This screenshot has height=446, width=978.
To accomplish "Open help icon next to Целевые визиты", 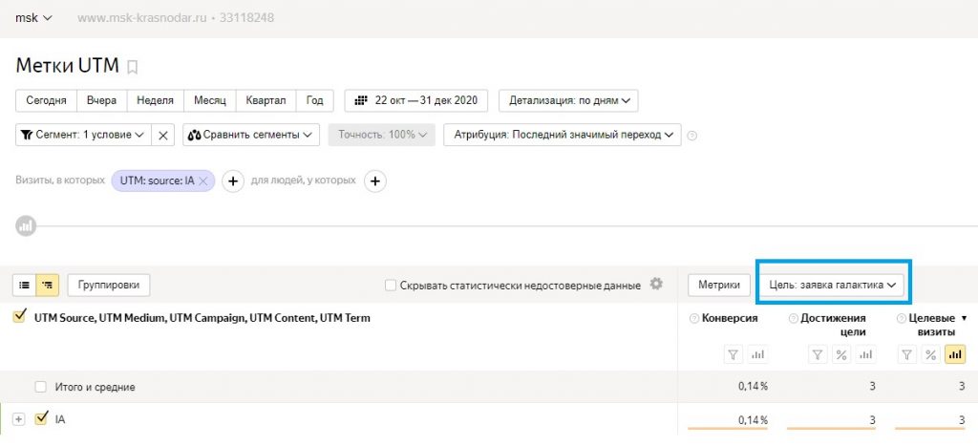I will [902, 319].
